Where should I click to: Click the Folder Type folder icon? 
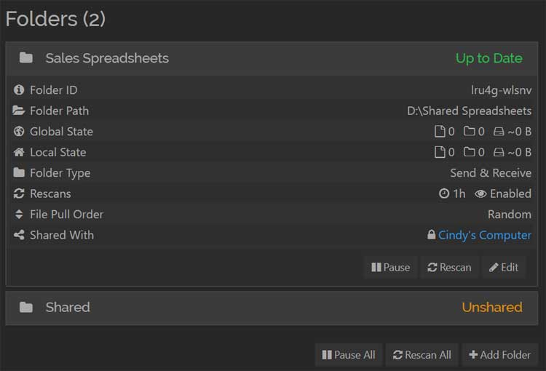point(19,172)
